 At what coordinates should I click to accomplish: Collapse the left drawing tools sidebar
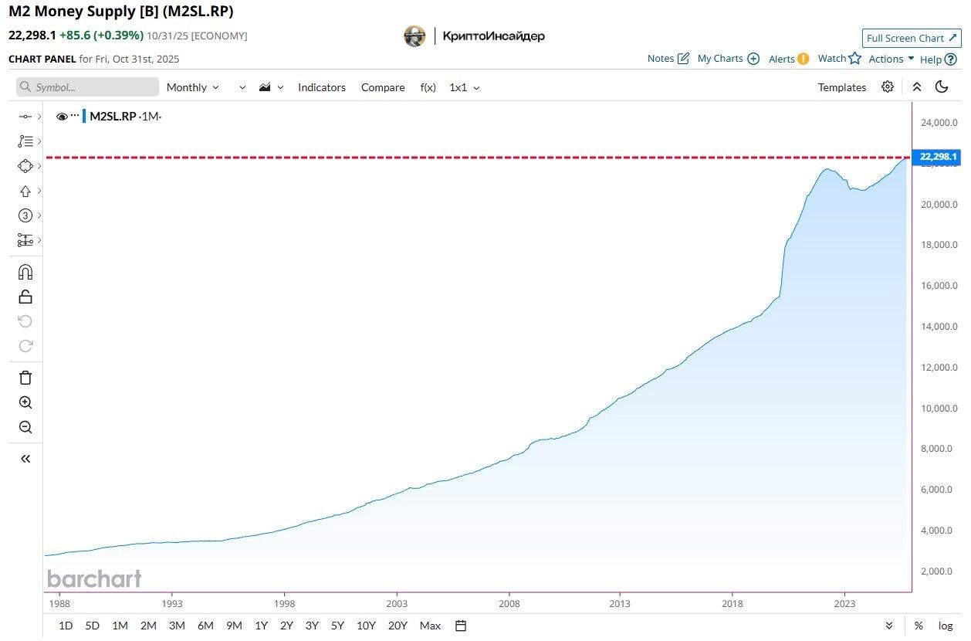[25, 459]
